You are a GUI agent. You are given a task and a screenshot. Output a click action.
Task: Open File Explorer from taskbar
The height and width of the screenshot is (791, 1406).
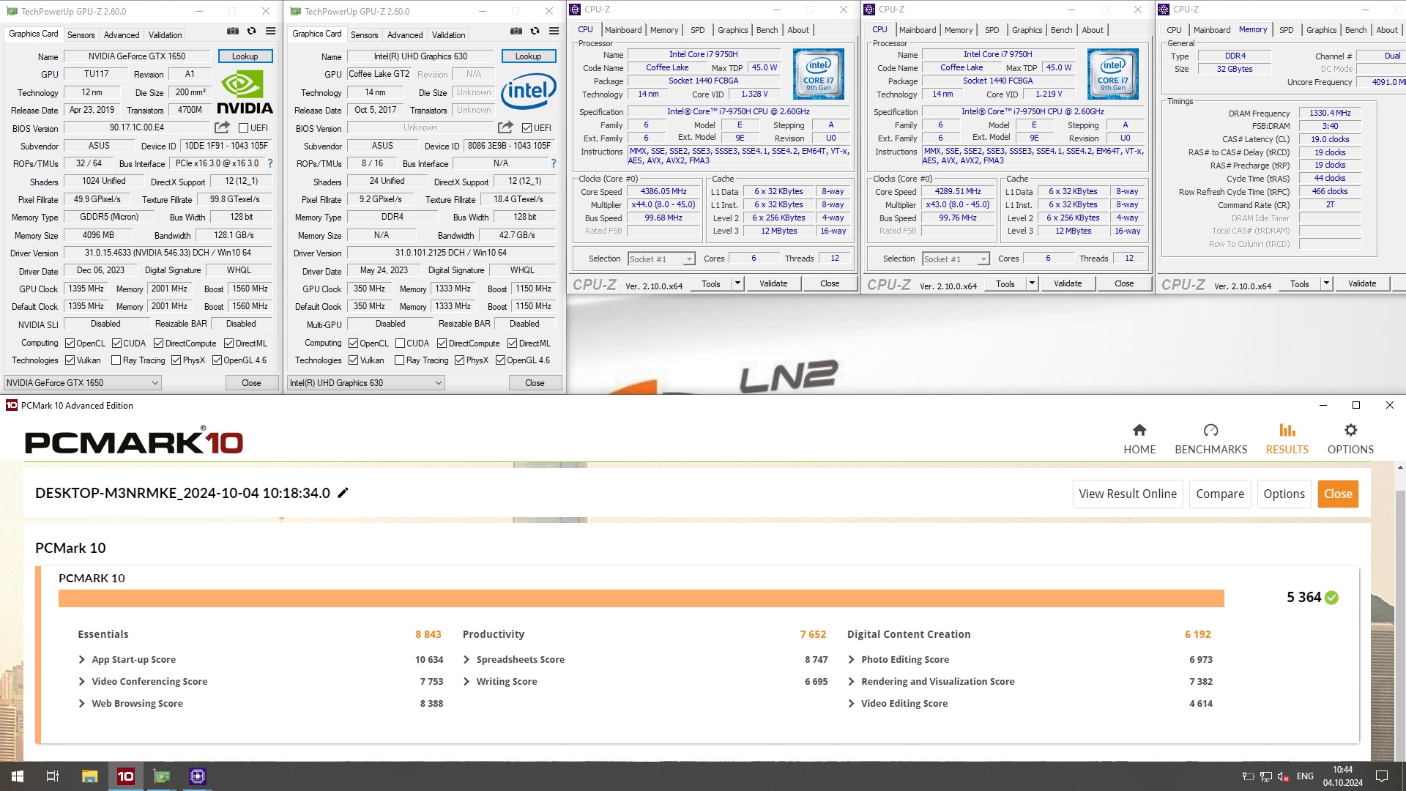(89, 776)
